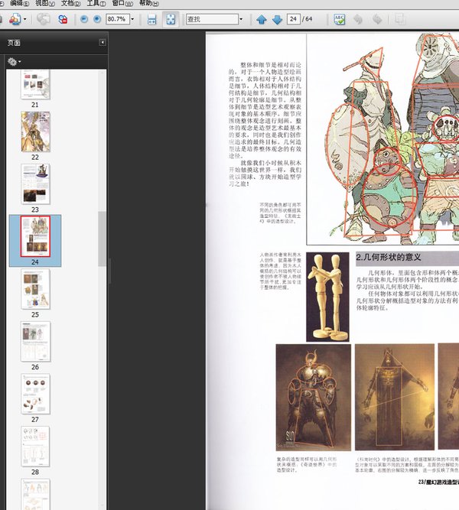Select page 22 thumbnail

click(35, 132)
